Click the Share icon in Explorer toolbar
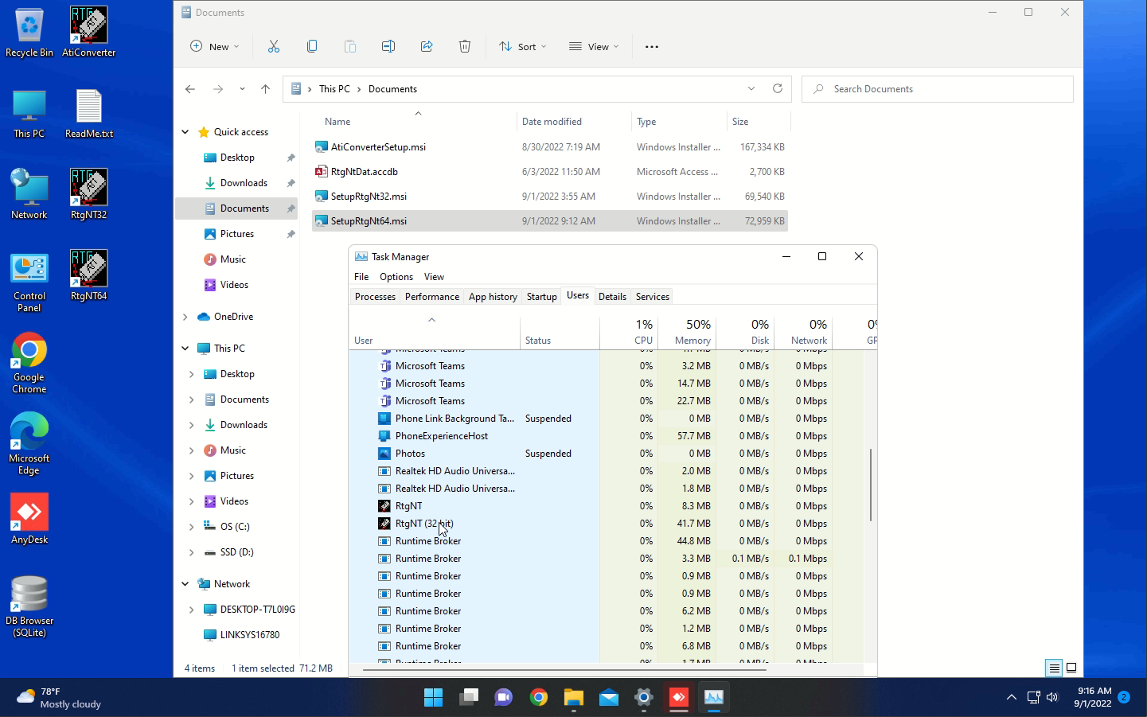Screen dimensions: 1147x717 click(x=427, y=47)
